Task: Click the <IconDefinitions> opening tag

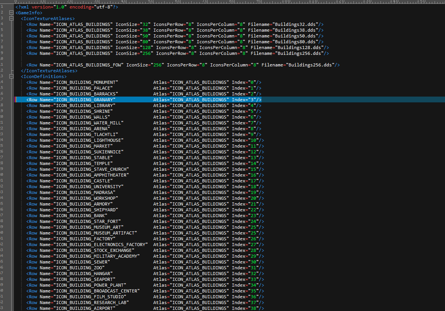Action: (44, 76)
